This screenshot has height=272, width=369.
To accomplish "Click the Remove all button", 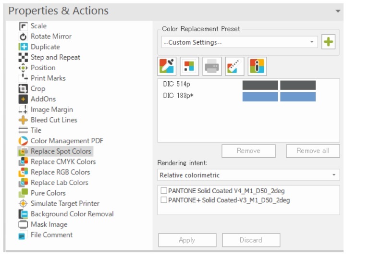I will click(x=313, y=151).
